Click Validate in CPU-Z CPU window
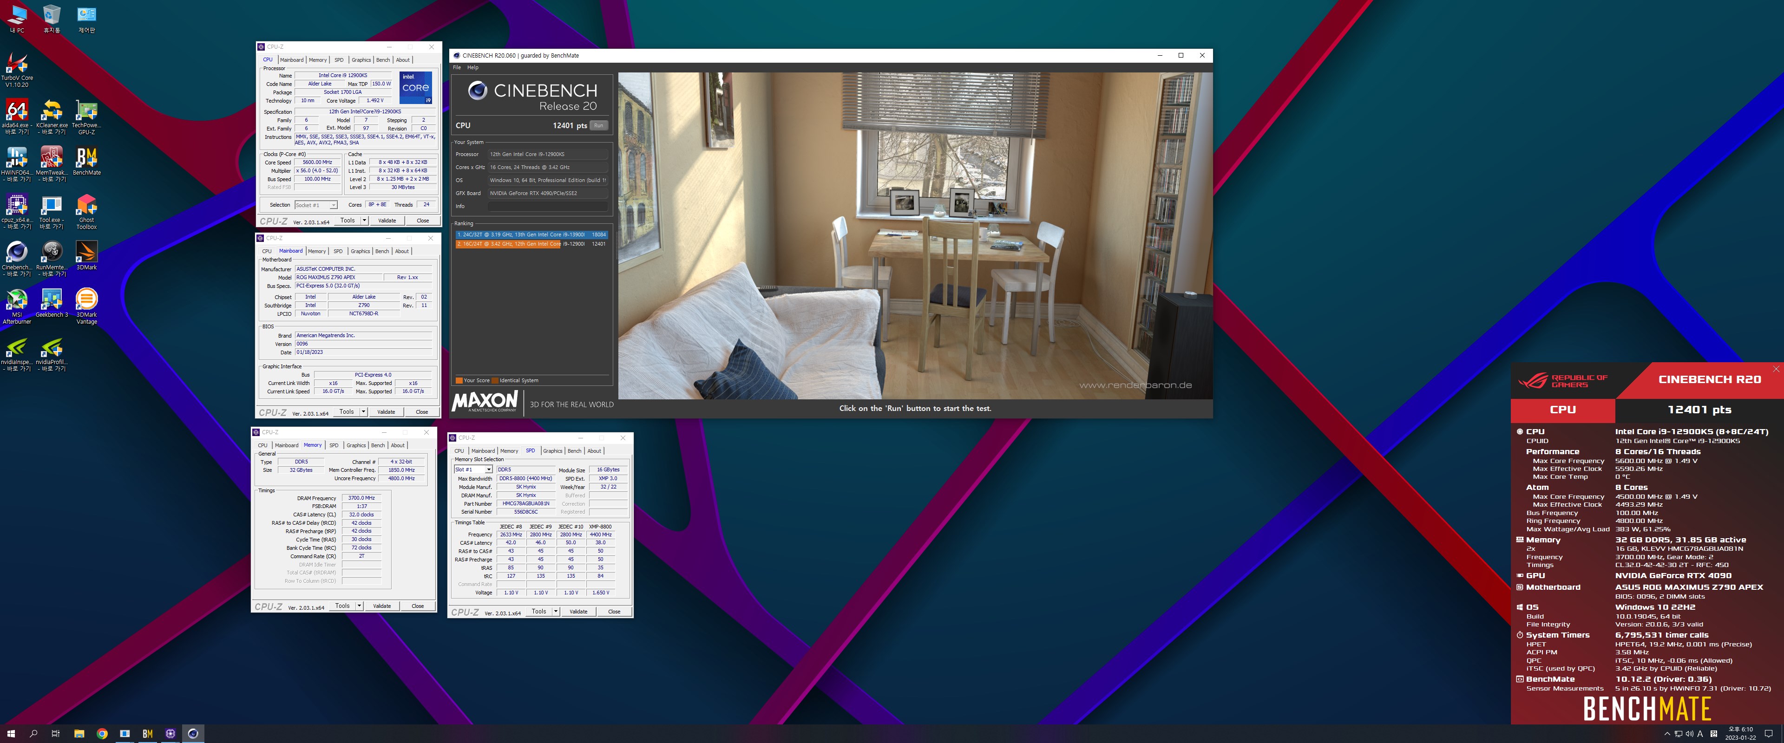This screenshot has width=1784, height=743. [387, 220]
